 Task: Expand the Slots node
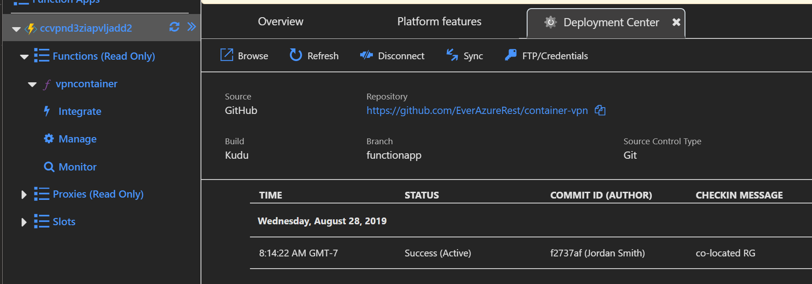pyautogui.click(x=24, y=222)
